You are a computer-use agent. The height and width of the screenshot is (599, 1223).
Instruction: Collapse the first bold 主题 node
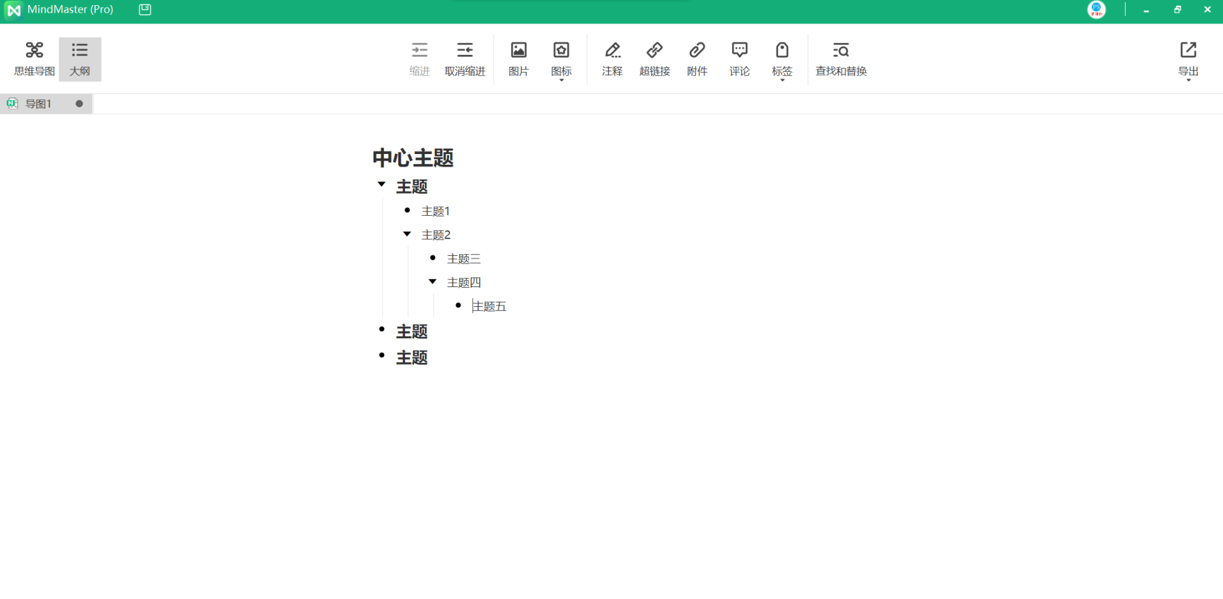coord(382,185)
